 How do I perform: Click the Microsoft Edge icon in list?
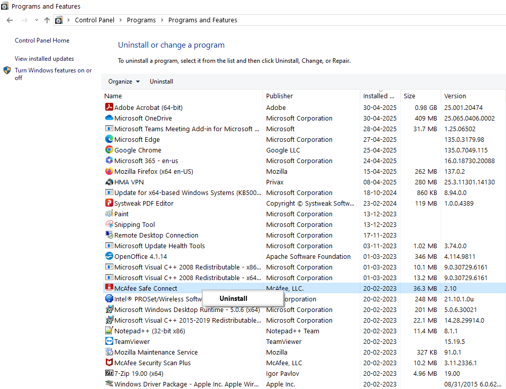(109, 139)
